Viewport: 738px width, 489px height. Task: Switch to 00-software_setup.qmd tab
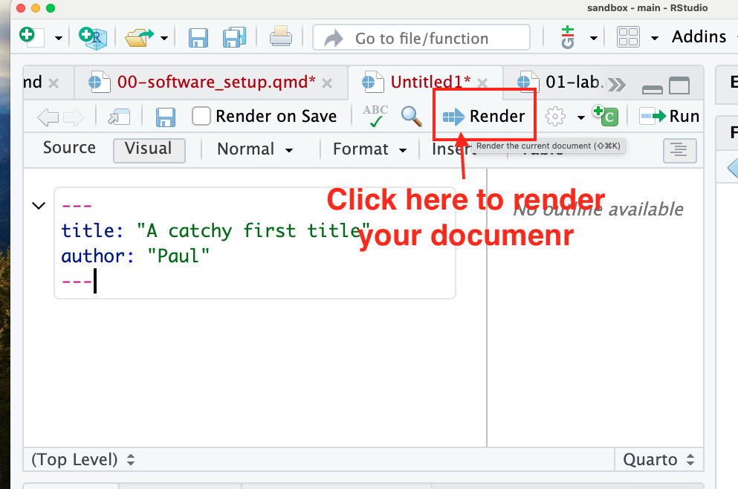coord(216,82)
